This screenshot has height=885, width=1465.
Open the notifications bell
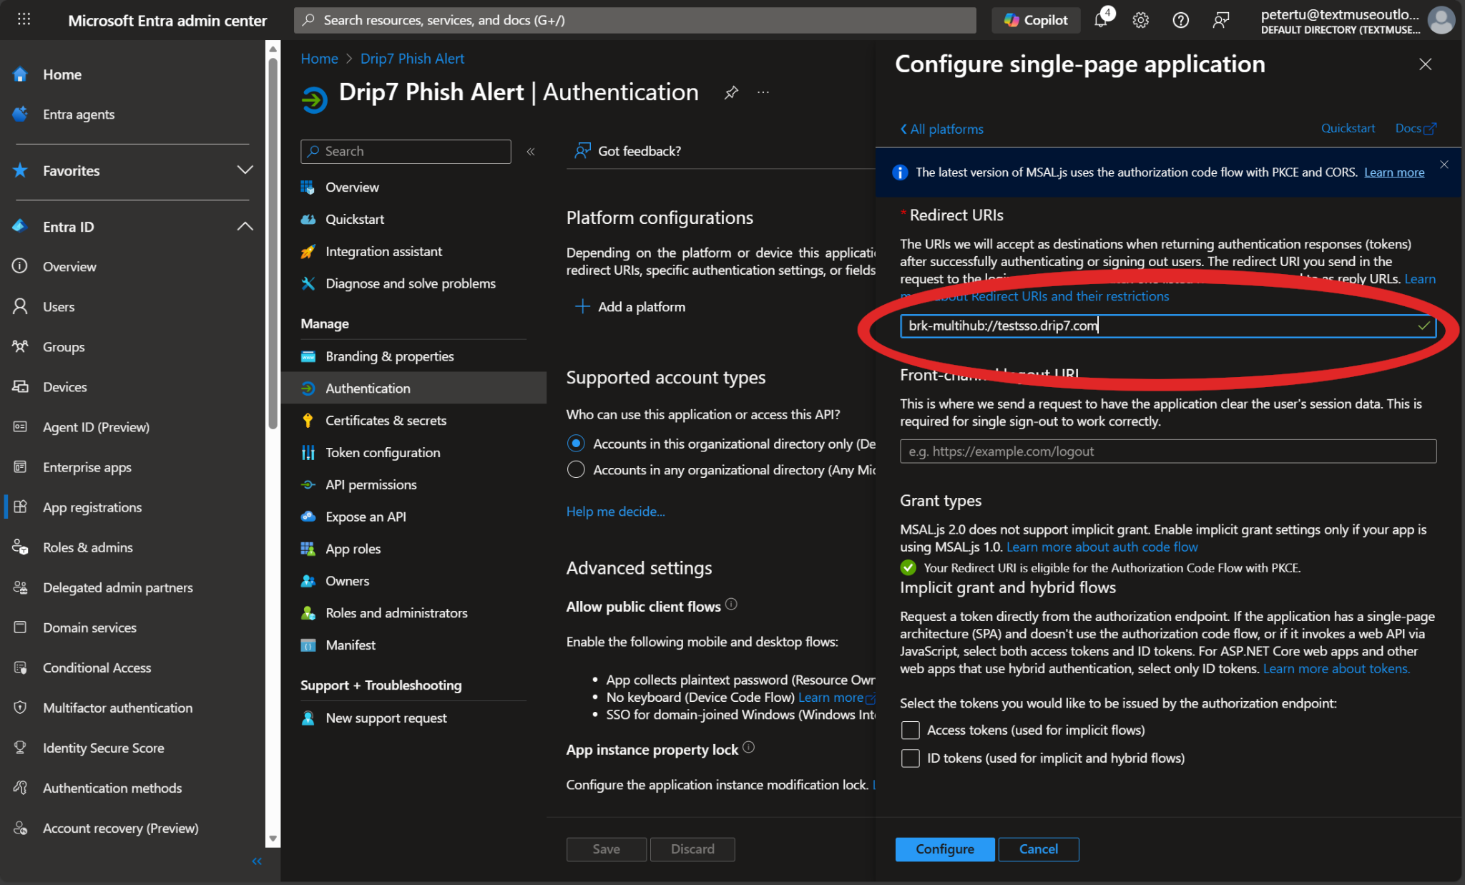click(1101, 20)
